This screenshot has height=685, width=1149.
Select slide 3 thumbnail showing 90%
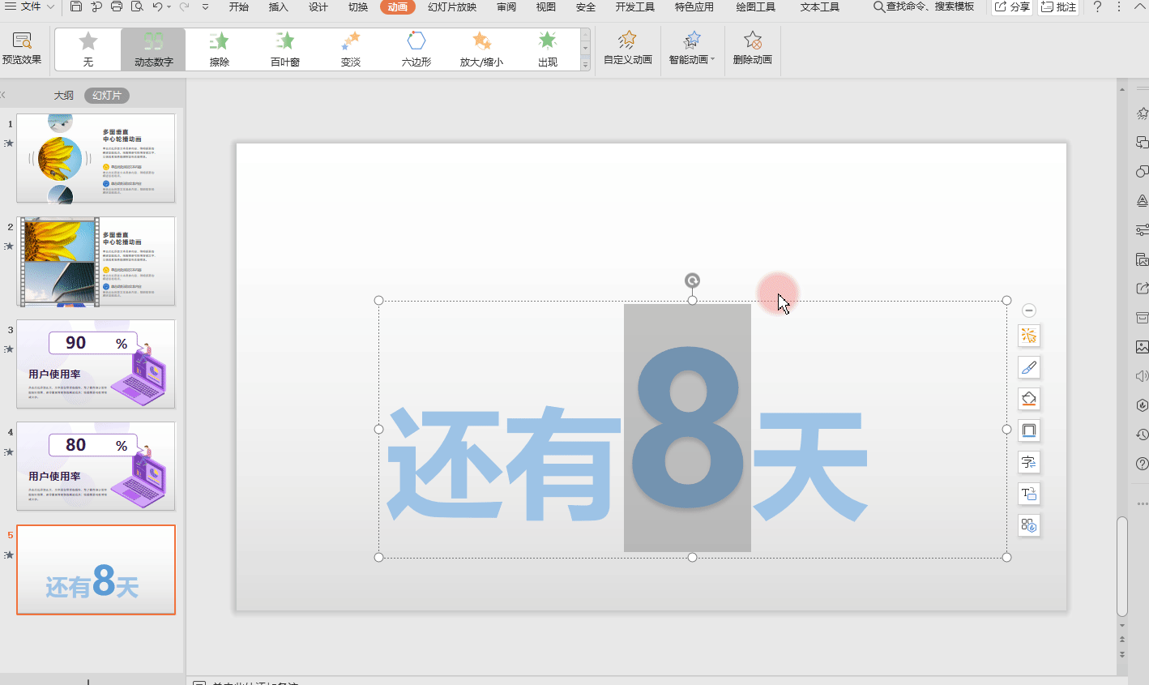(96, 364)
